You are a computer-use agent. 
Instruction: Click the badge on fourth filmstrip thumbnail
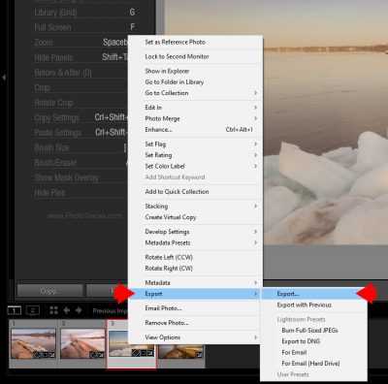(198, 355)
